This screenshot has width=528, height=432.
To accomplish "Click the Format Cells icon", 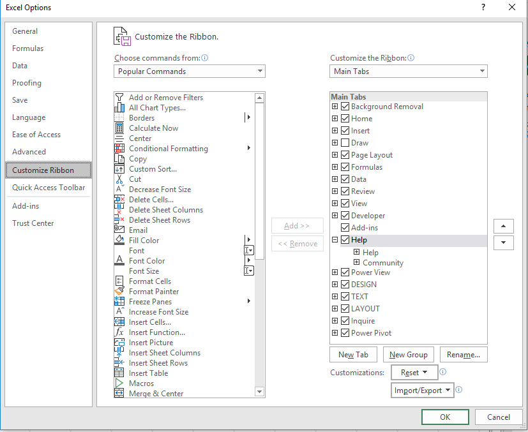I will 119,281.
